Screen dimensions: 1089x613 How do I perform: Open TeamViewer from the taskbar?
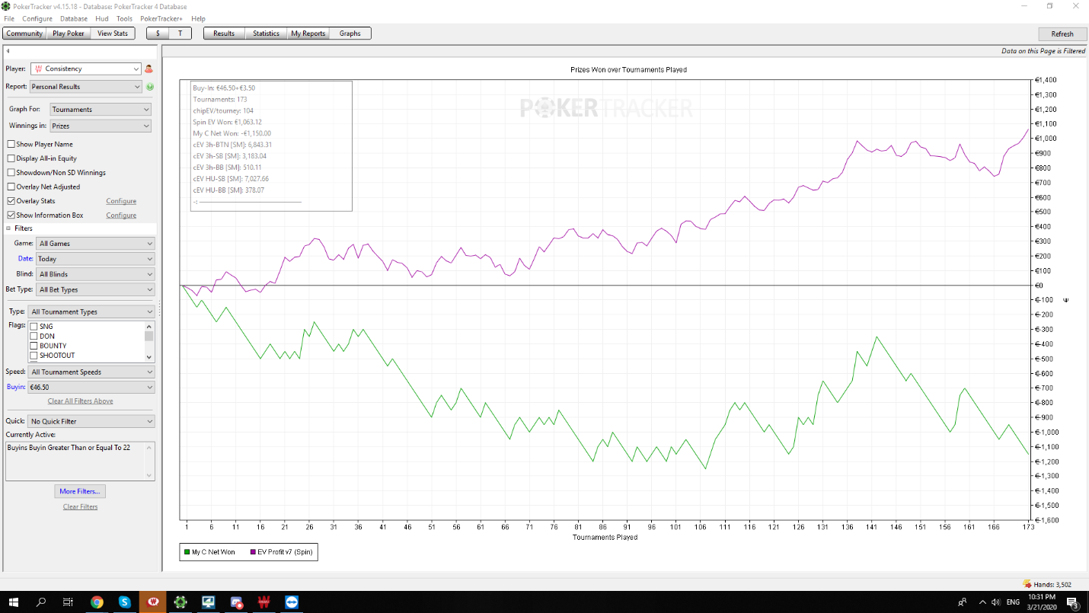(x=292, y=602)
